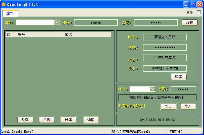Focus the top password field beside 连接
This screenshot has width=204, height=135.
pos(156,23)
